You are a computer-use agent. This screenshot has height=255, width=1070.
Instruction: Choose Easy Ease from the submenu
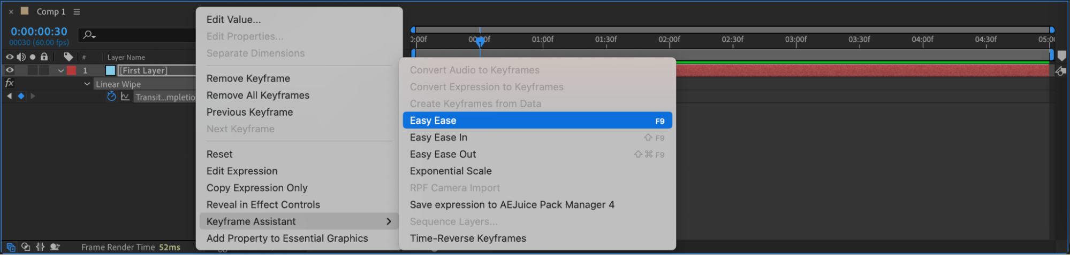[x=537, y=121]
